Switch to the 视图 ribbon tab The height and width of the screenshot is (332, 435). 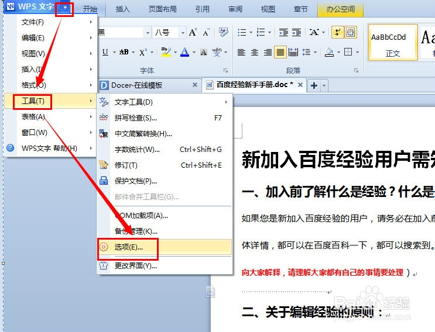(268, 9)
